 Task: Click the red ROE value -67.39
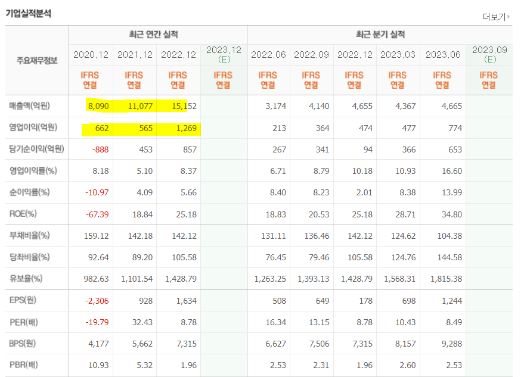[x=97, y=214]
